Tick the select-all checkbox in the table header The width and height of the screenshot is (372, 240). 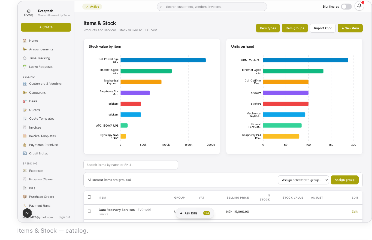click(89, 197)
